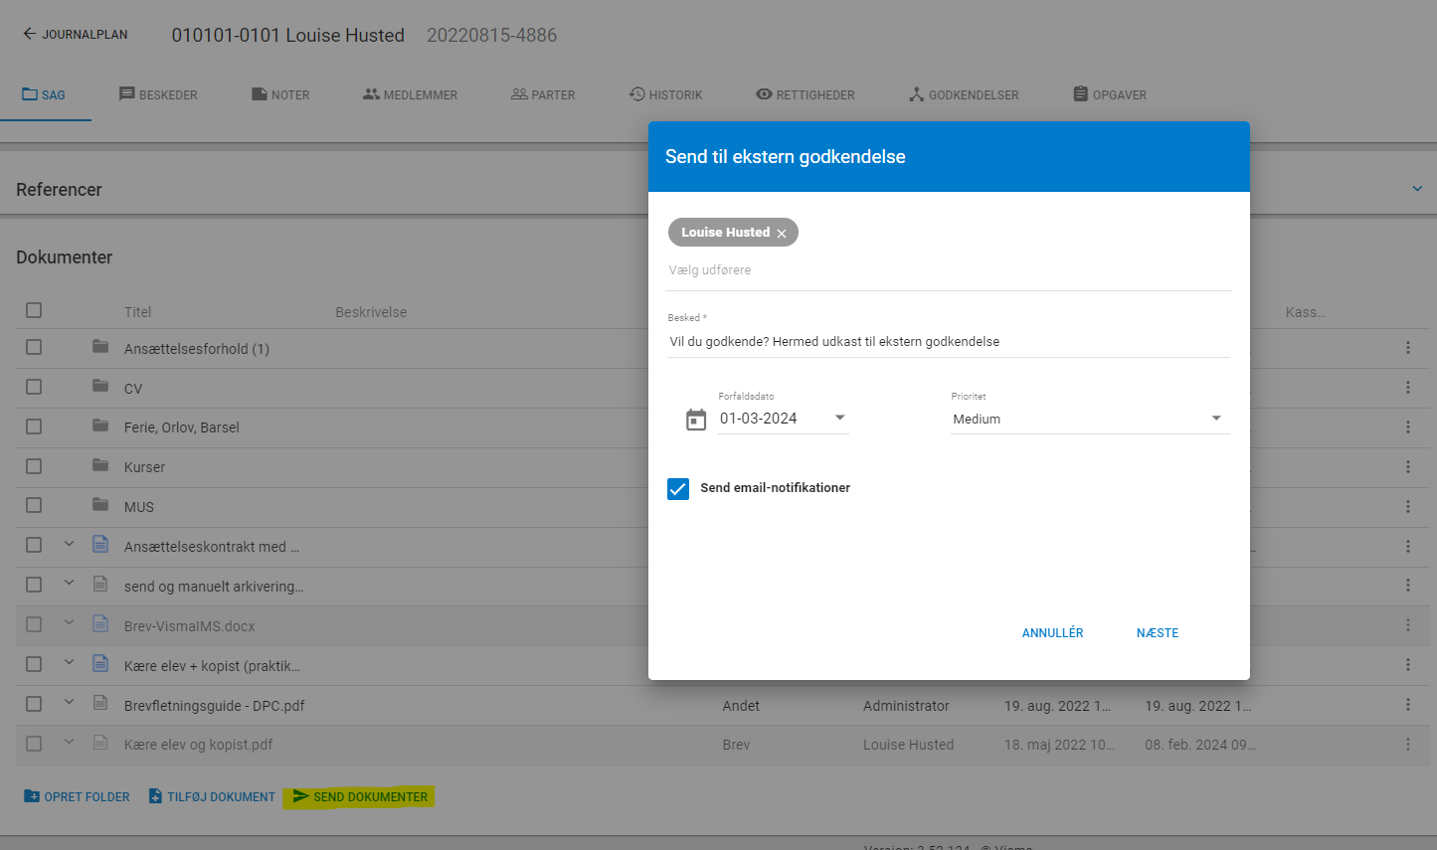Click the file icon of send og manuelt arkivering
The width and height of the screenshot is (1437, 850).
[100, 584]
